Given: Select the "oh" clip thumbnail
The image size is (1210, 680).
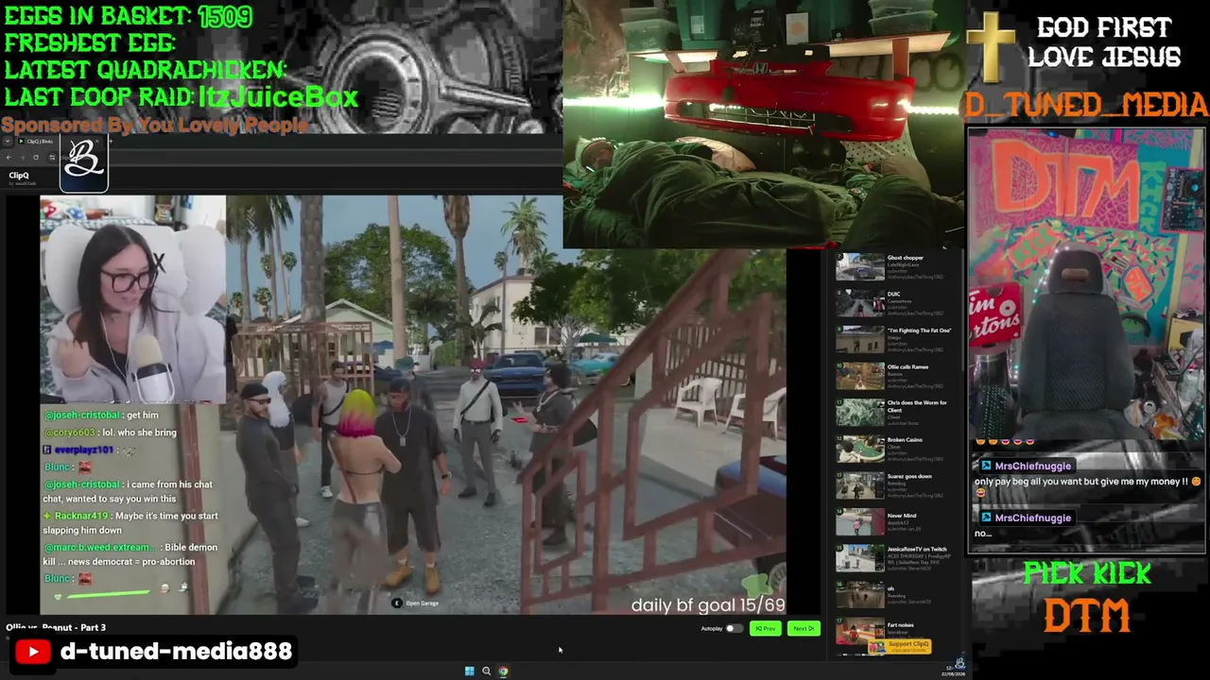Looking at the screenshot, I should 860,595.
